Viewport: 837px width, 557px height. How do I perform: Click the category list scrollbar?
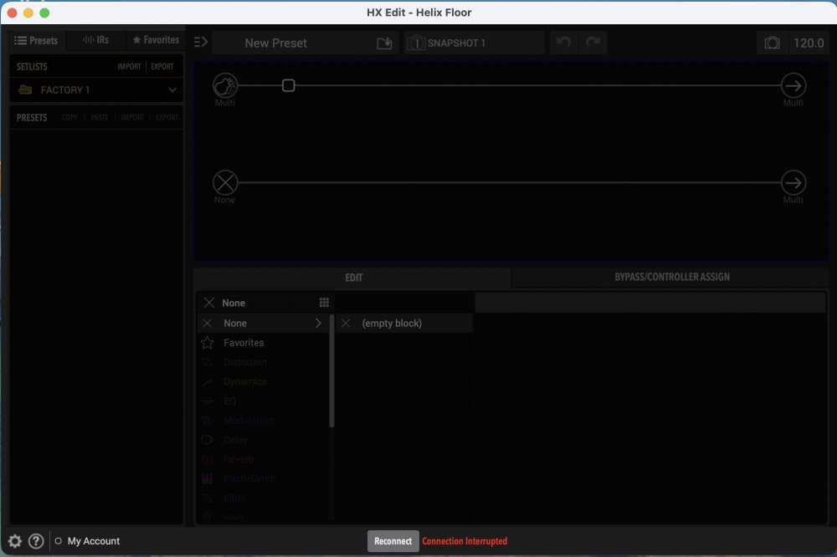331,371
